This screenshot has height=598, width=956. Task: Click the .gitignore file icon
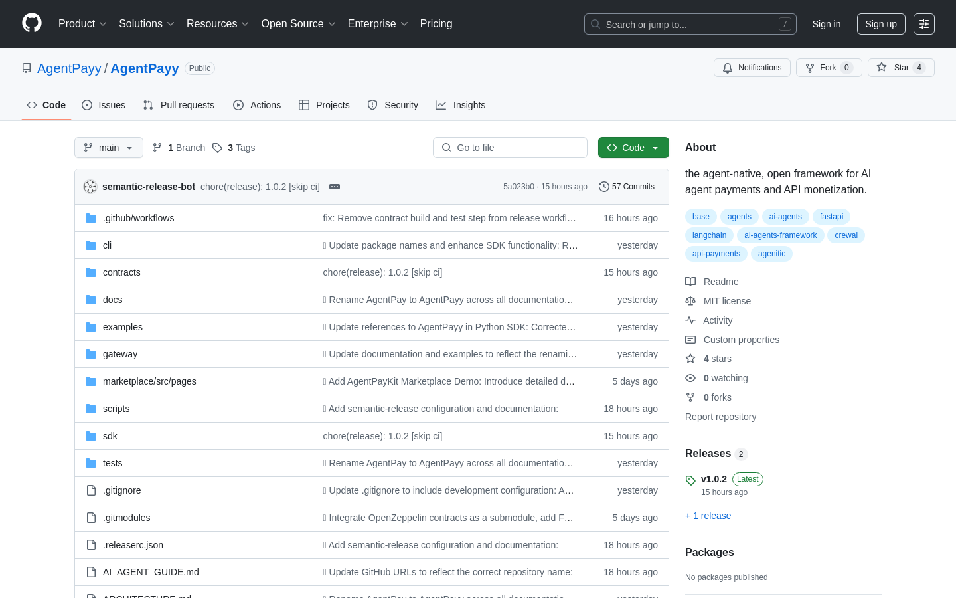(x=91, y=490)
